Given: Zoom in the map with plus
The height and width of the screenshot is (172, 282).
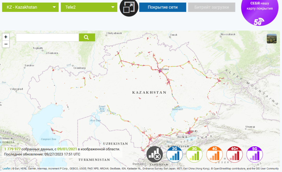Looking at the screenshot, I should pyautogui.click(x=6, y=37).
